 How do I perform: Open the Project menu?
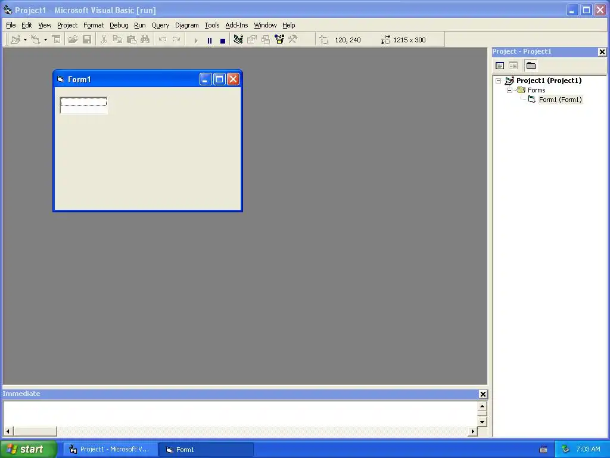(x=67, y=25)
